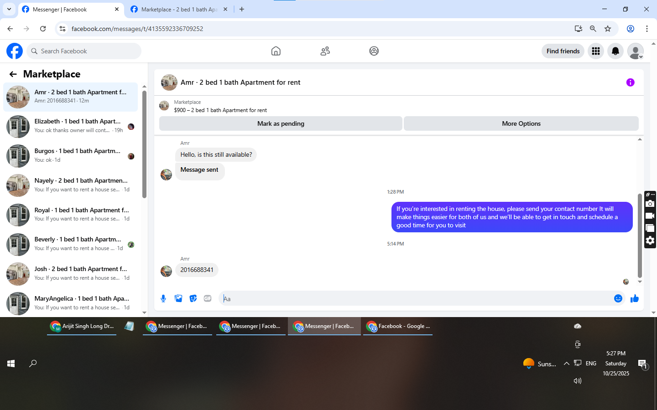Viewport: 657px width, 410px height.
Task: Switch to the Marketplace - 2 bed 1 bath tab
Action: [x=179, y=9]
